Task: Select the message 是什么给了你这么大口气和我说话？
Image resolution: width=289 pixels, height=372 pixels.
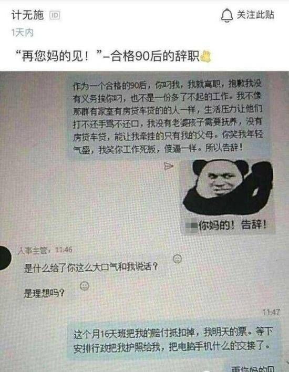Action: click(x=91, y=267)
